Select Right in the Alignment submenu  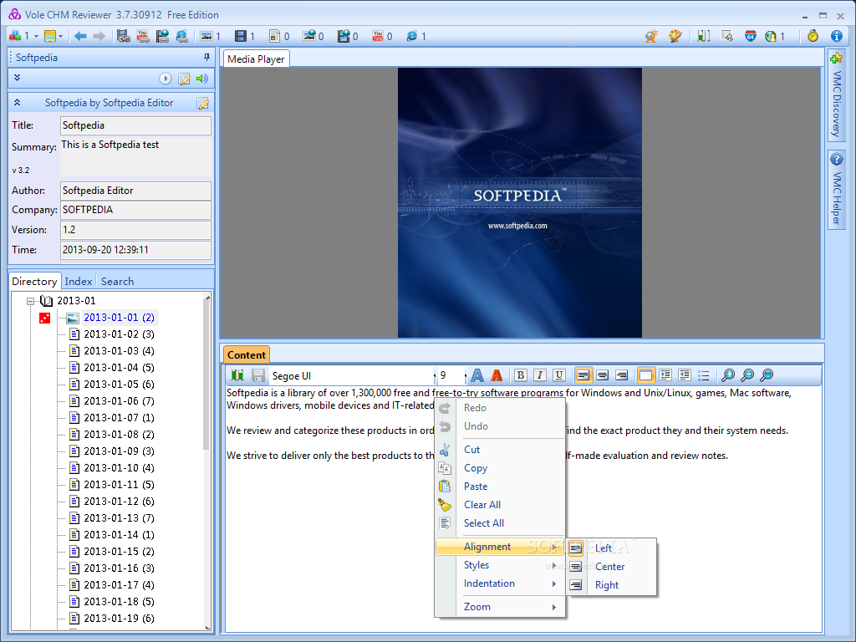[611, 585]
